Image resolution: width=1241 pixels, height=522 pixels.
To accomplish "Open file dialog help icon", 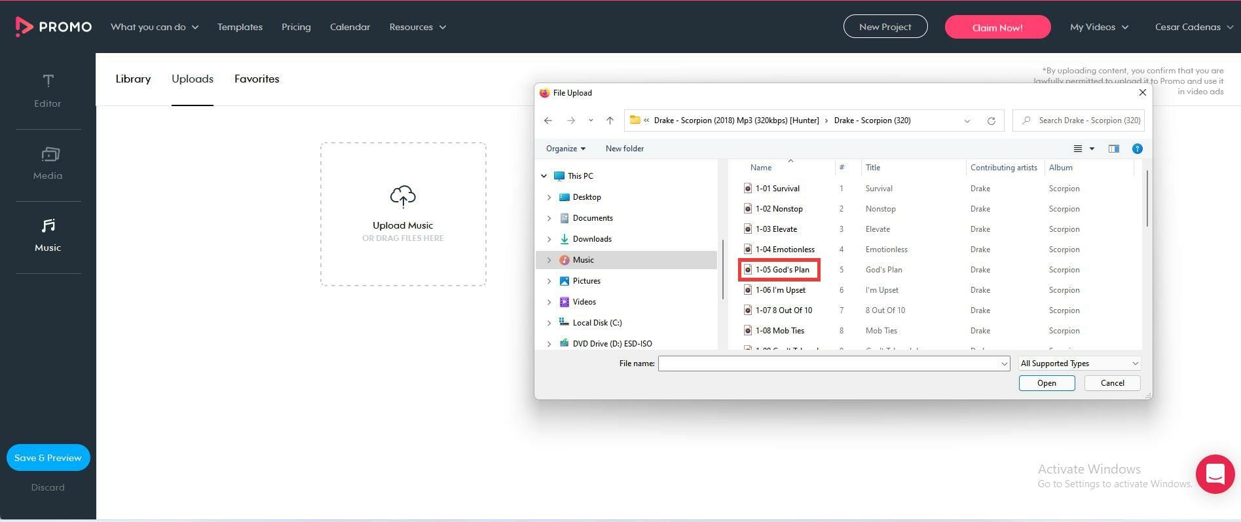I will tap(1137, 149).
